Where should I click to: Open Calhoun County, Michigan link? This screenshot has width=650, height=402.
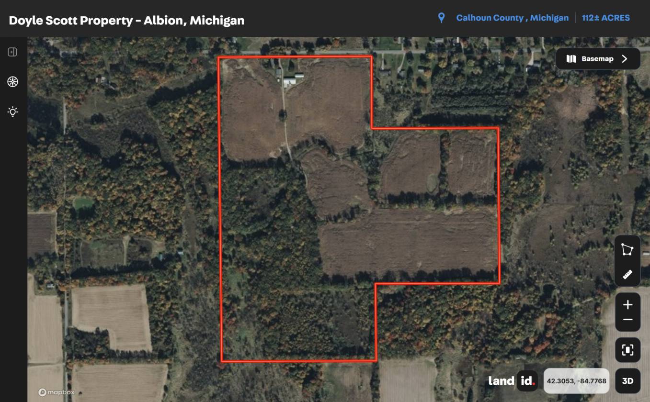(512, 18)
